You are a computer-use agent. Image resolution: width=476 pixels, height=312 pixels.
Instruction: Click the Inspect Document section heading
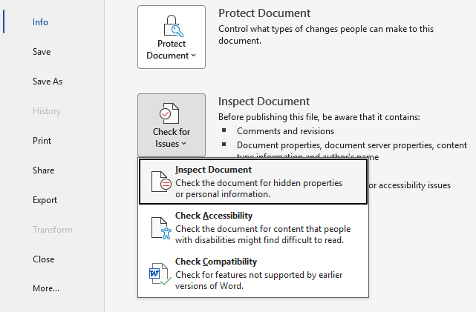(264, 102)
